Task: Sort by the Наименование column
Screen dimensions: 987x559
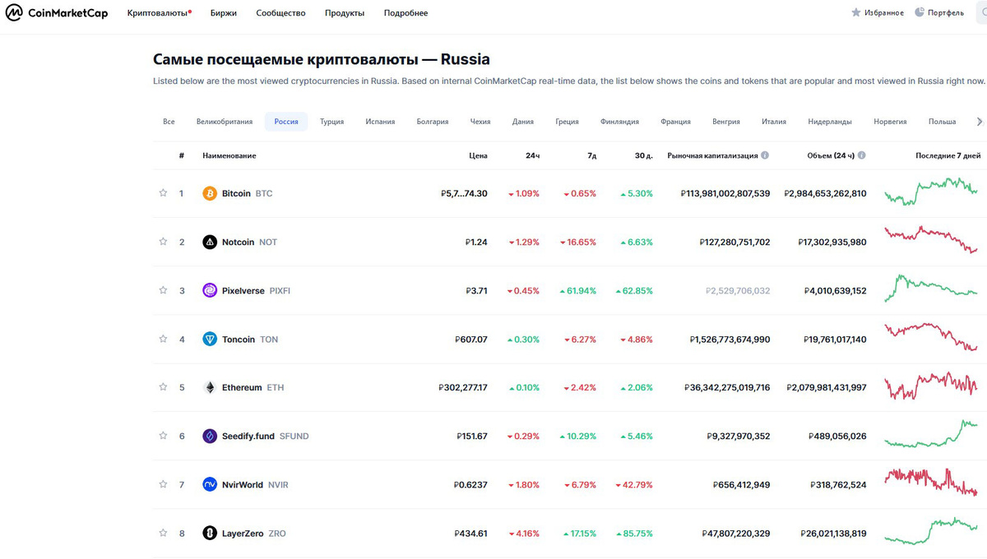Action: 229,155
